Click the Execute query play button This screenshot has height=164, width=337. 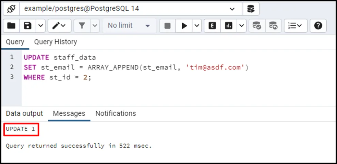tap(184, 26)
